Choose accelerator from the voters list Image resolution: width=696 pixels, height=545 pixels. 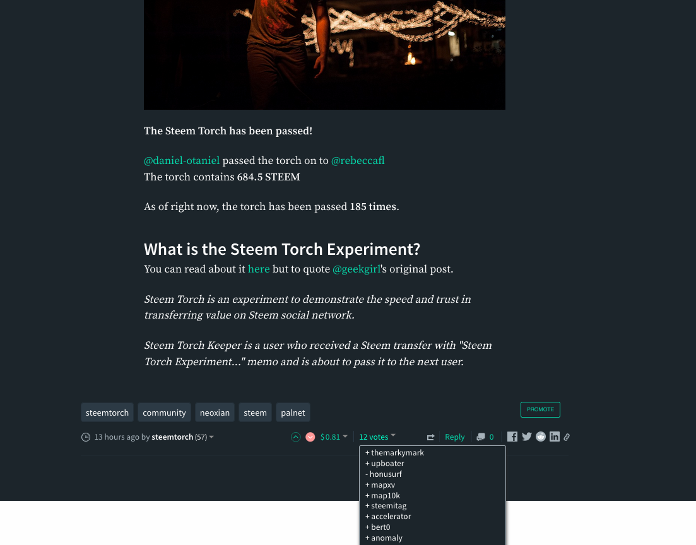(388, 517)
